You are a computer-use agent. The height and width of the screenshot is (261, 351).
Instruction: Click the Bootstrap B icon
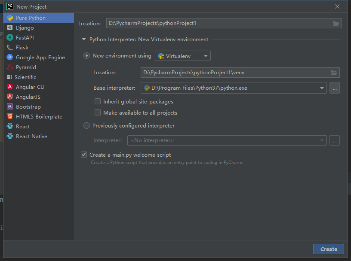pos(10,106)
